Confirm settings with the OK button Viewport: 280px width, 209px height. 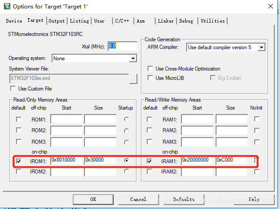pyautogui.click(x=93, y=199)
